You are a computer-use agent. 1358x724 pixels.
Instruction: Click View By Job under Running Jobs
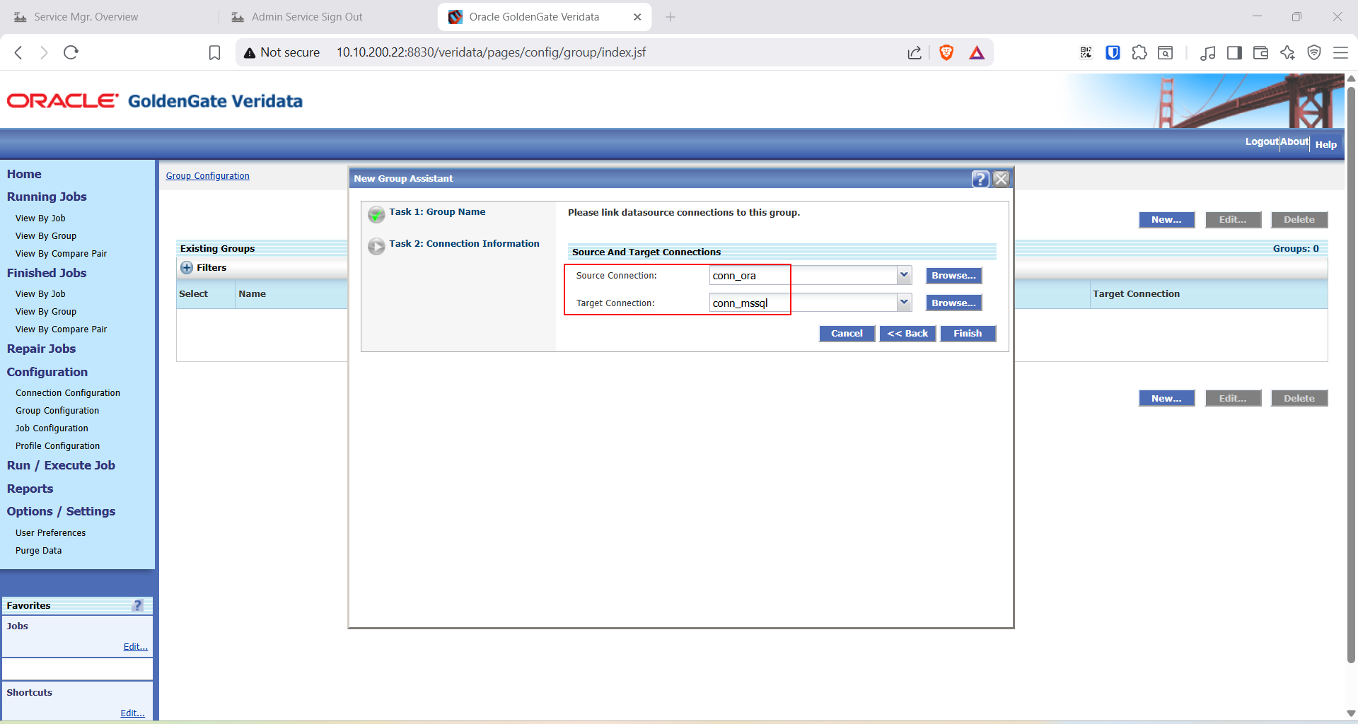(40, 218)
